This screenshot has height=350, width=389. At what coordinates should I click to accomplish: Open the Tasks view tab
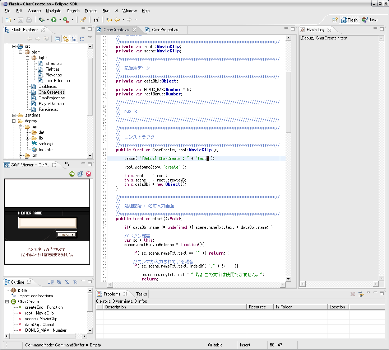click(x=141, y=294)
